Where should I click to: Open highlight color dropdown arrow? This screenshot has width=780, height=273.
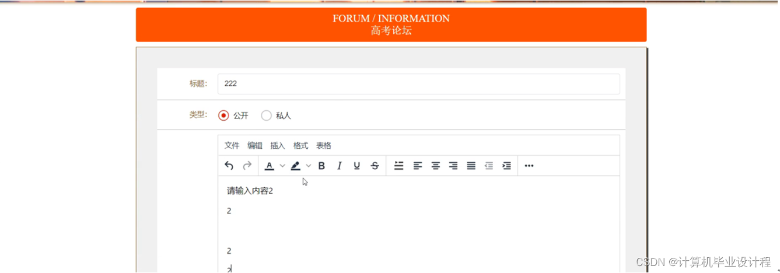point(309,166)
